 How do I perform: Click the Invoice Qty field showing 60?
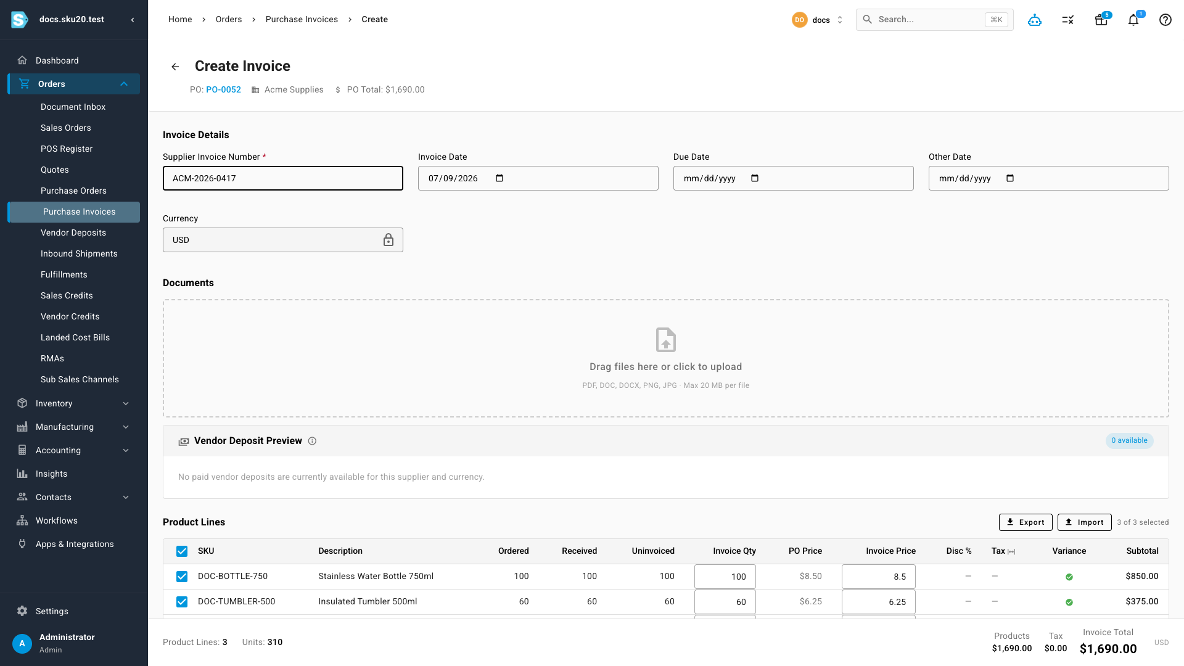tap(725, 602)
